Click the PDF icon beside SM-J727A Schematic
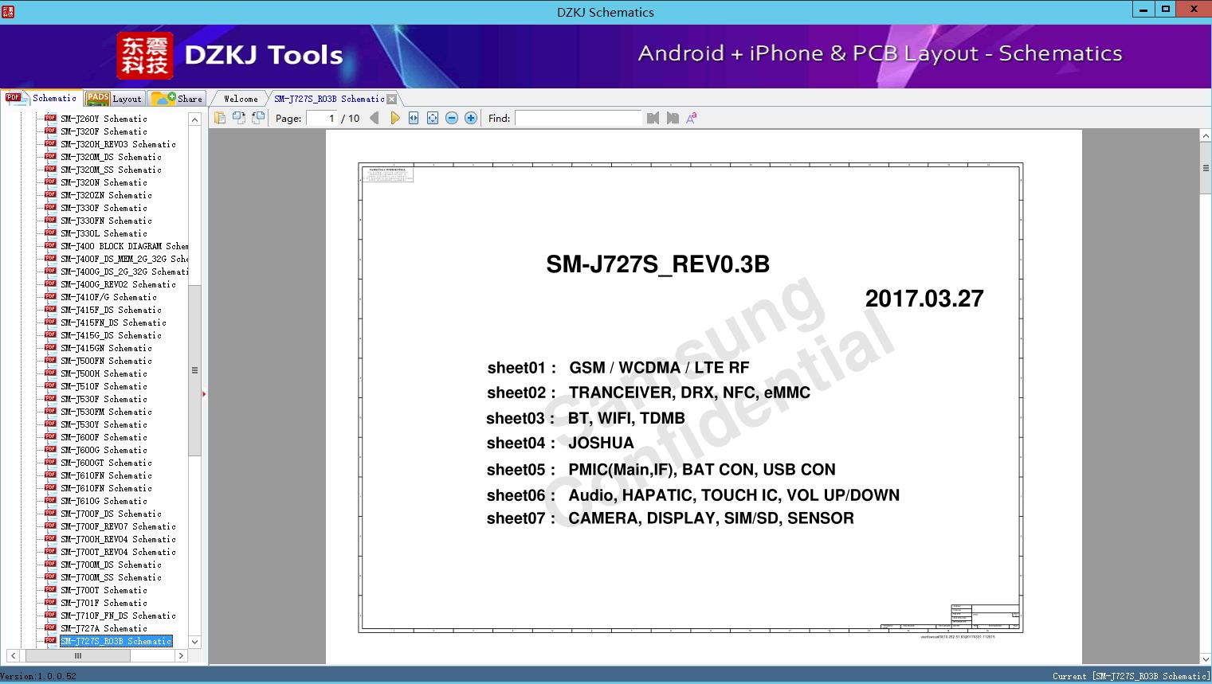 (50, 627)
